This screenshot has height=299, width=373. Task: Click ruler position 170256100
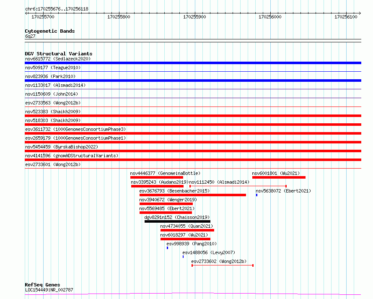pos(346,17)
